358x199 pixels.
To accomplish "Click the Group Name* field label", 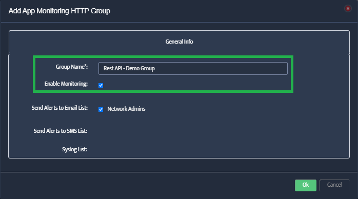I will pos(72,67).
